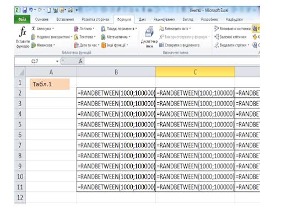Screen dimensions: 281x210
Task: Click the quick print printer icon
Action: [x=70, y=10]
